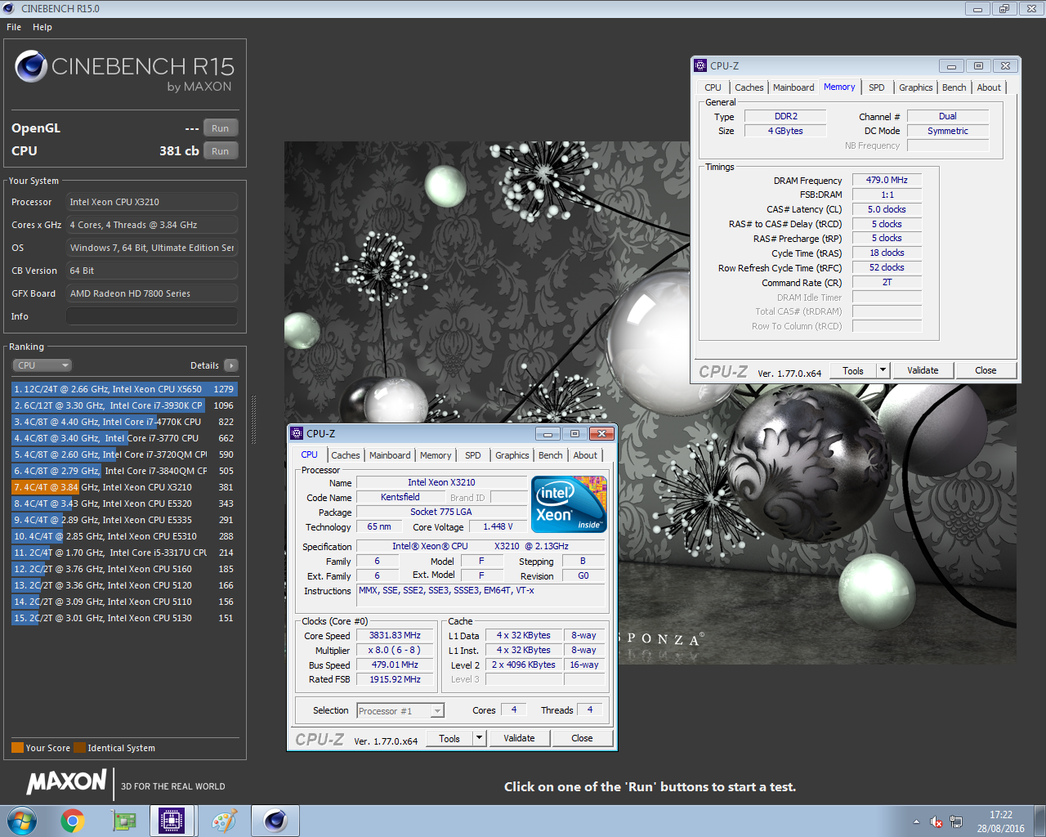Open the Windows Start orb
Image resolution: width=1046 pixels, height=837 pixels.
[x=21, y=821]
